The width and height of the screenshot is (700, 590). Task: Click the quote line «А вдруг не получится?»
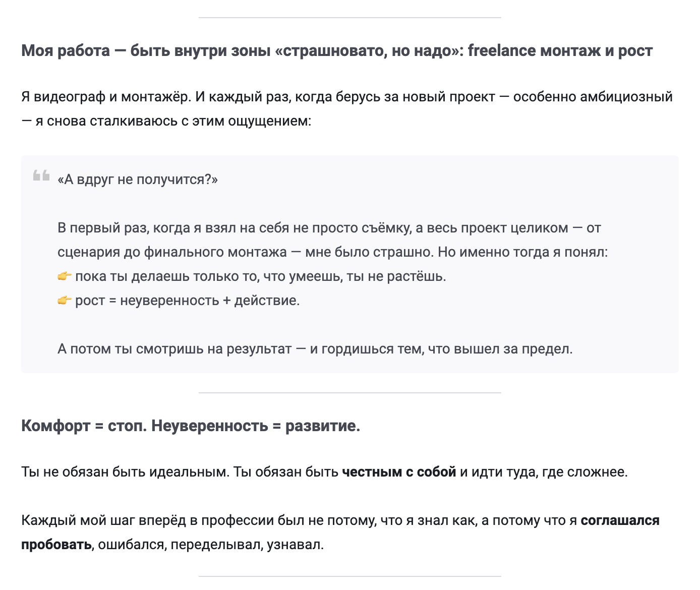[x=138, y=180]
